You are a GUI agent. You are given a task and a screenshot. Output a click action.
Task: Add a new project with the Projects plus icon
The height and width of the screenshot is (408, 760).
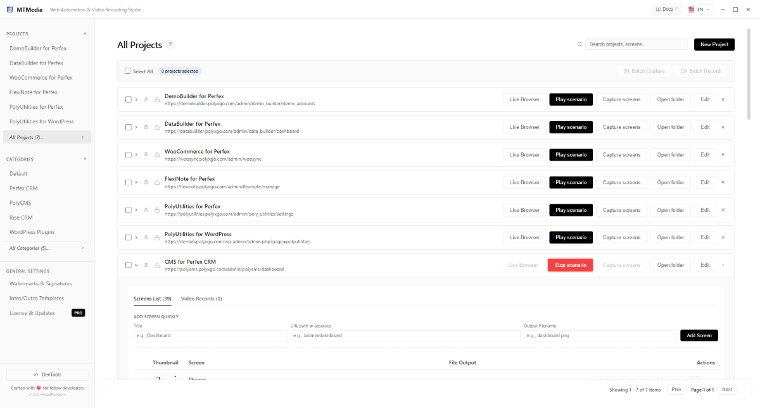pos(85,34)
